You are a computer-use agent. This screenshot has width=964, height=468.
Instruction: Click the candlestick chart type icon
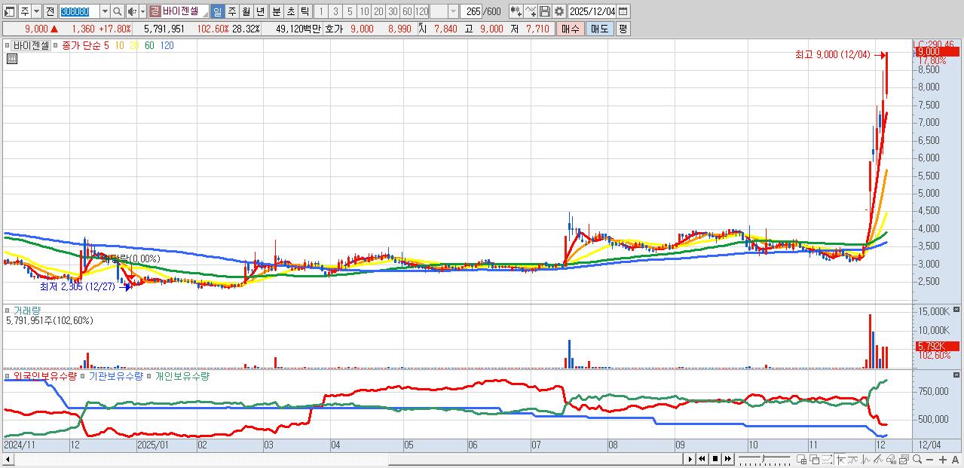pyautogui.click(x=516, y=11)
